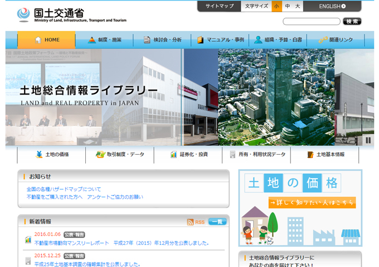Image resolution: width=379 pixels, height=267 pixels.
Task: Open the 証券化・投資 section
Action: 188,155
